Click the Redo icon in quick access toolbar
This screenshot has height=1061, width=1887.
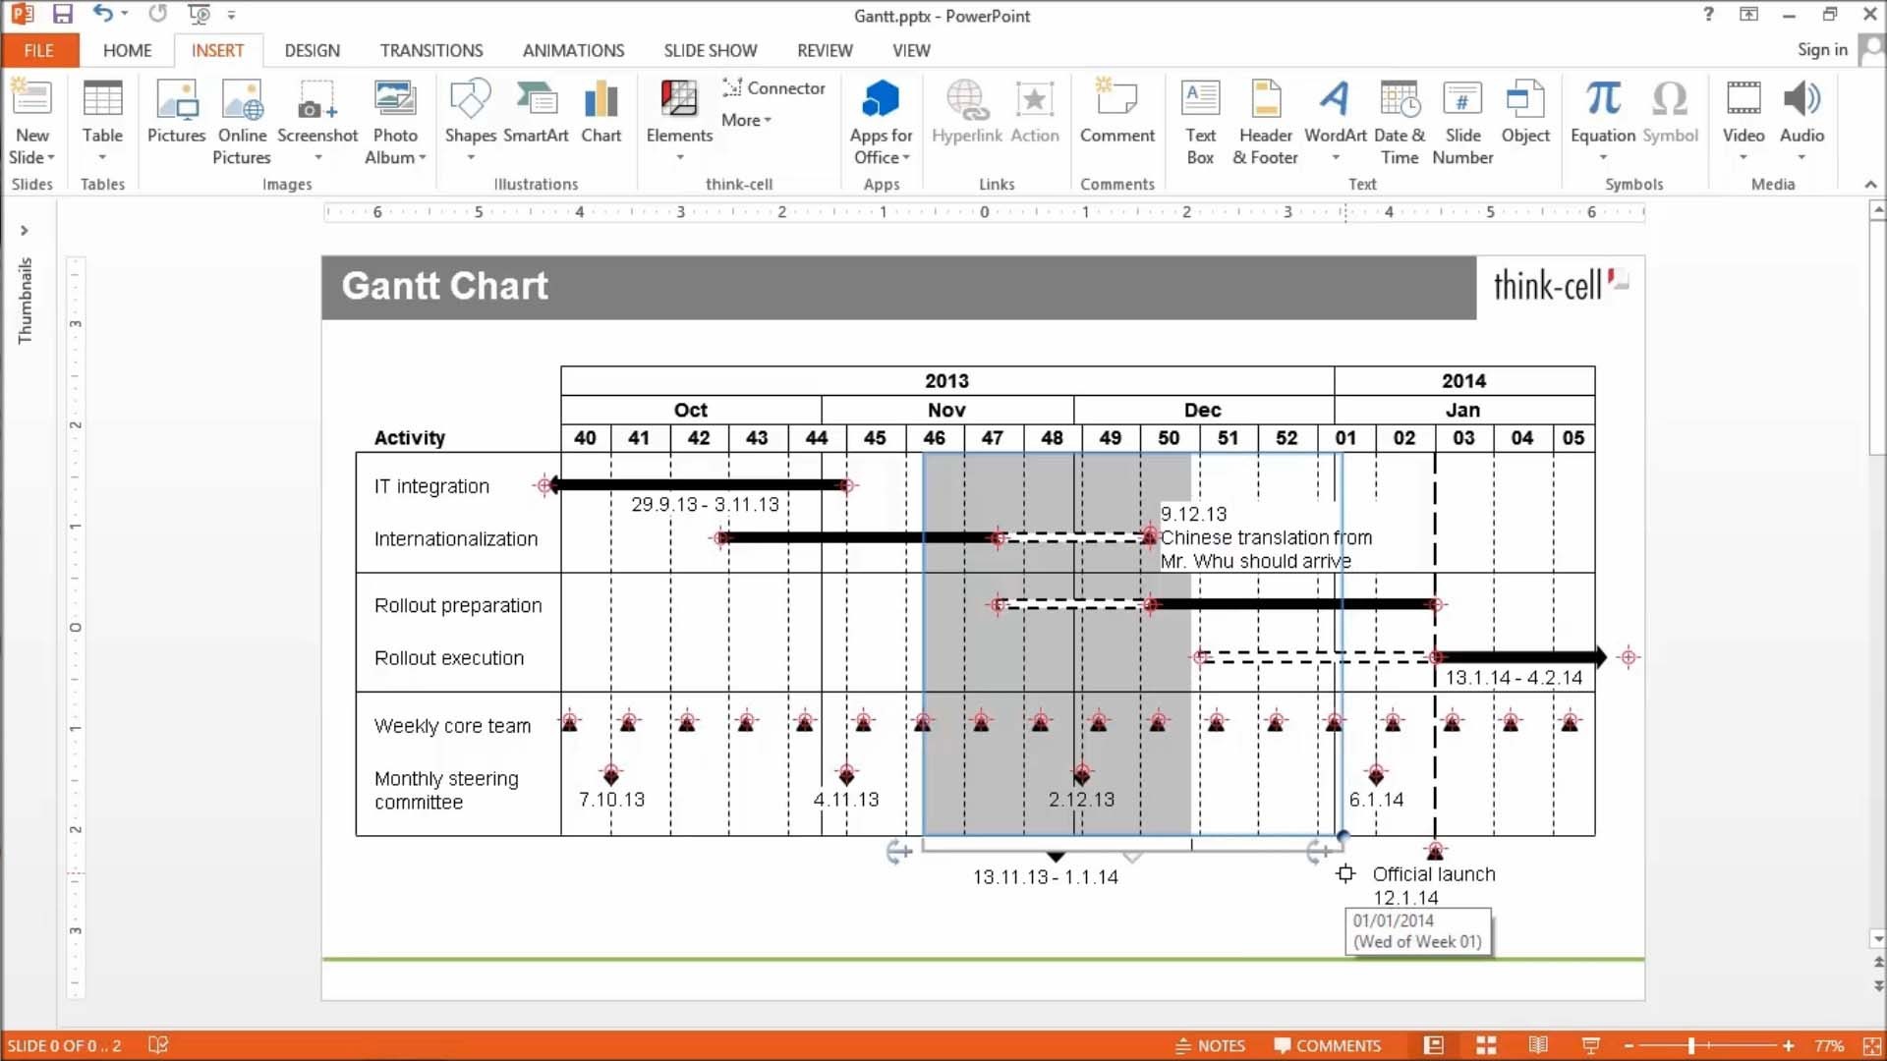157,14
